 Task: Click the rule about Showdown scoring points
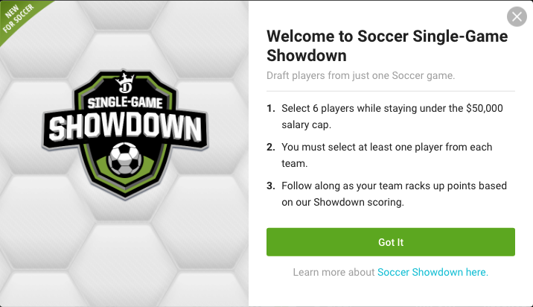click(384, 192)
